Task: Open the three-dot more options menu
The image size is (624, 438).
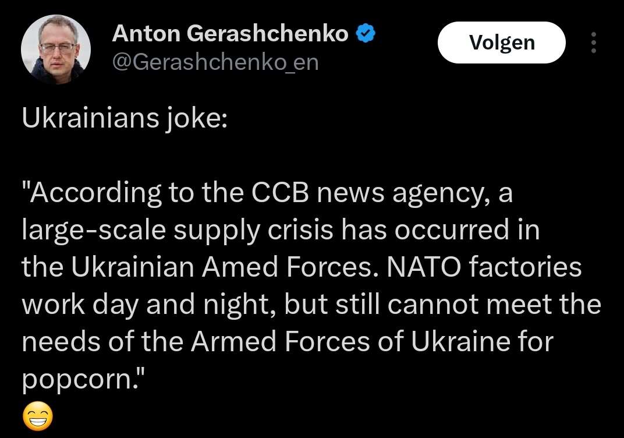Action: coord(593,43)
